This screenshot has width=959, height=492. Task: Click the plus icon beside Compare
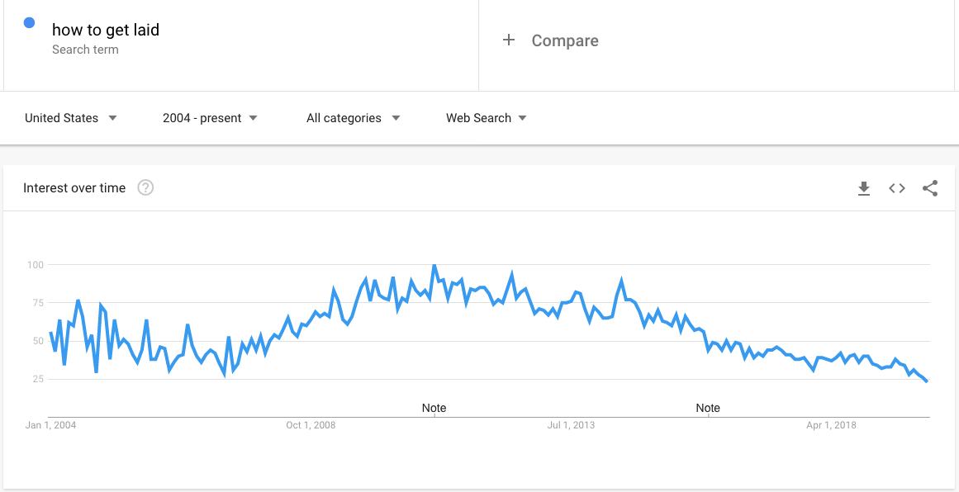(x=508, y=40)
